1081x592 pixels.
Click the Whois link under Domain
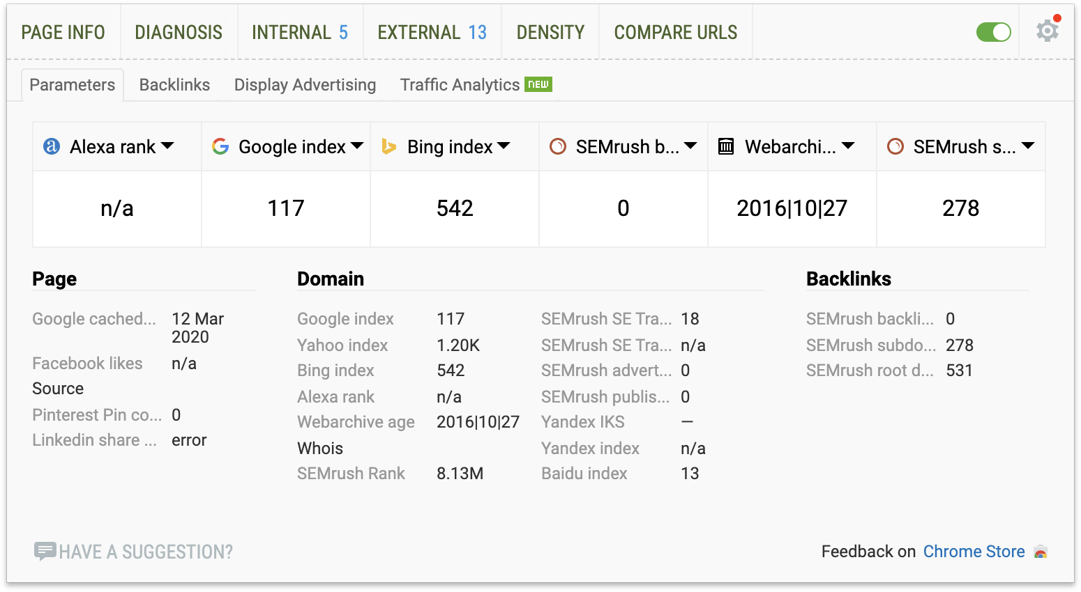tap(320, 449)
